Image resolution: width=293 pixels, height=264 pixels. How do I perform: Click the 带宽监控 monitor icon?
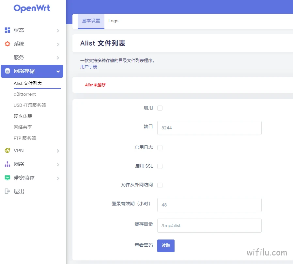[x=7, y=178]
